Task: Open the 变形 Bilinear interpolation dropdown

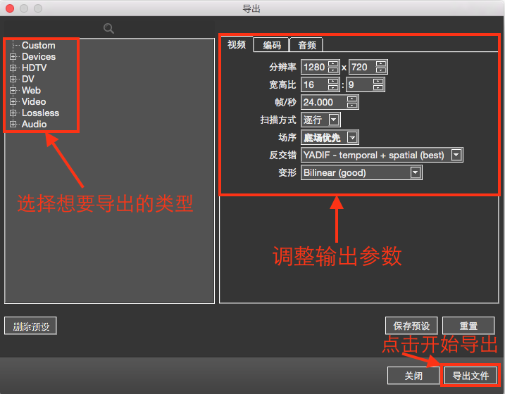Action: coord(361,172)
